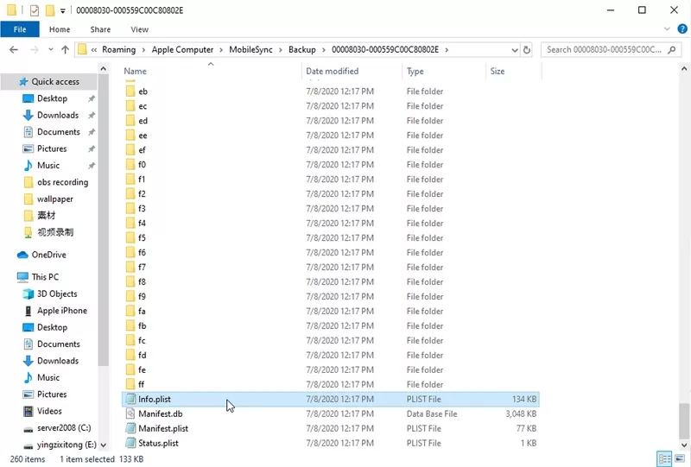
Task: Sort by Type column header
Action: click(444, 72)
